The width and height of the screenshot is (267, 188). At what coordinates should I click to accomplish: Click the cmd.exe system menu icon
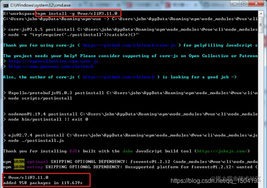(6, 5)
